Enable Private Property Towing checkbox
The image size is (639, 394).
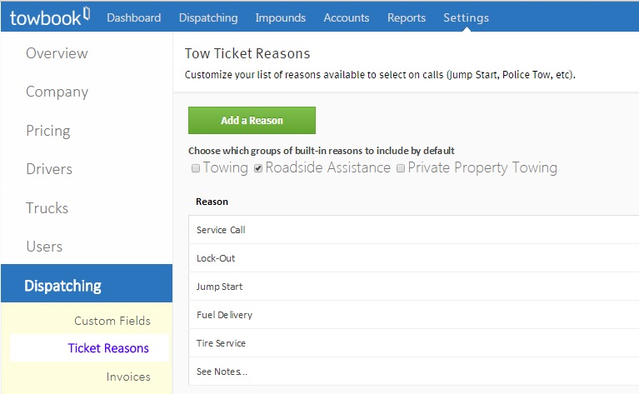(401, 168)
